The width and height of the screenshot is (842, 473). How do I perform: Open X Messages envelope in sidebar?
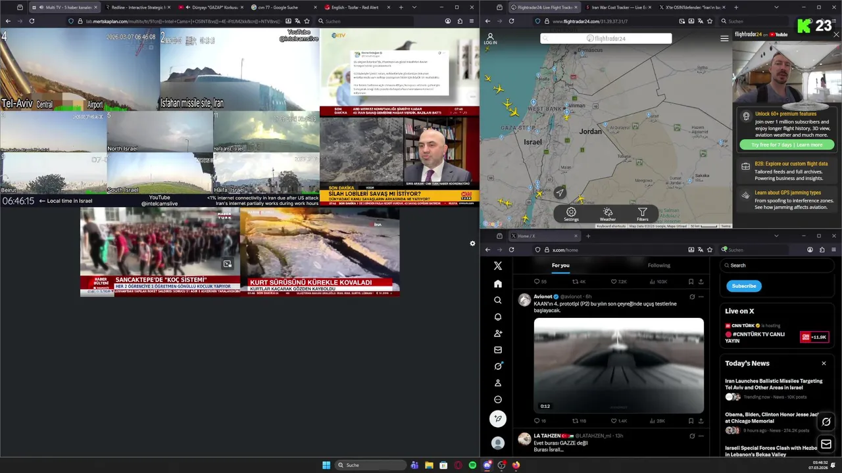point(498,349)
